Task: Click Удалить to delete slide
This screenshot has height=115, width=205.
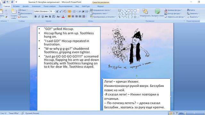Action: coord(23,17)
